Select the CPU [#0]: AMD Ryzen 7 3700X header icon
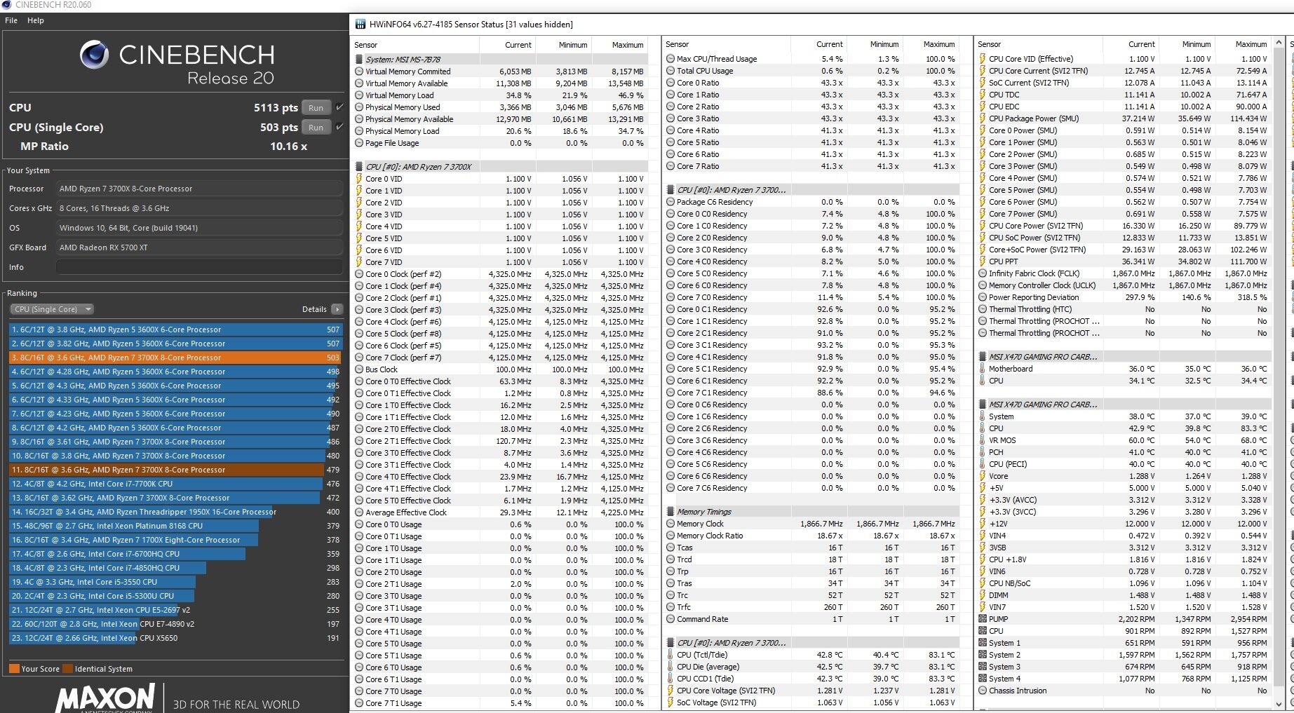This screenshot has width=1294, height=713. 359,167
